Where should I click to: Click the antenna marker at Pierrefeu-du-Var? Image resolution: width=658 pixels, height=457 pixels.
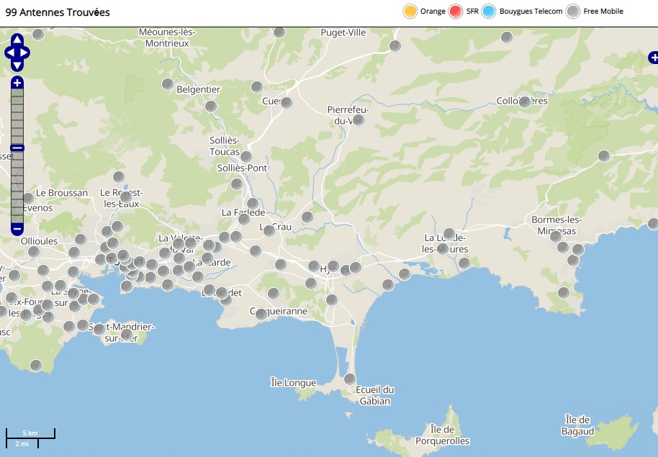click(x=359, y=120)
